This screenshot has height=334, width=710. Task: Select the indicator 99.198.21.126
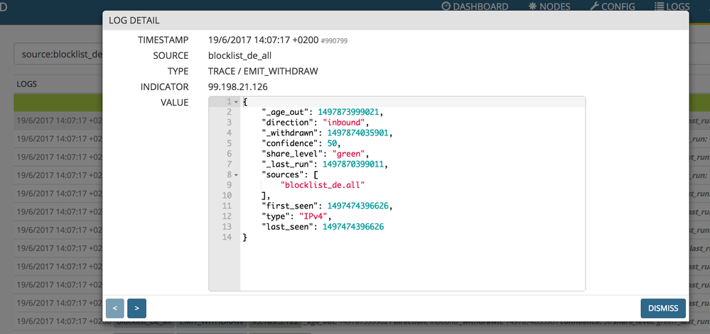click(x=238, y=87)
